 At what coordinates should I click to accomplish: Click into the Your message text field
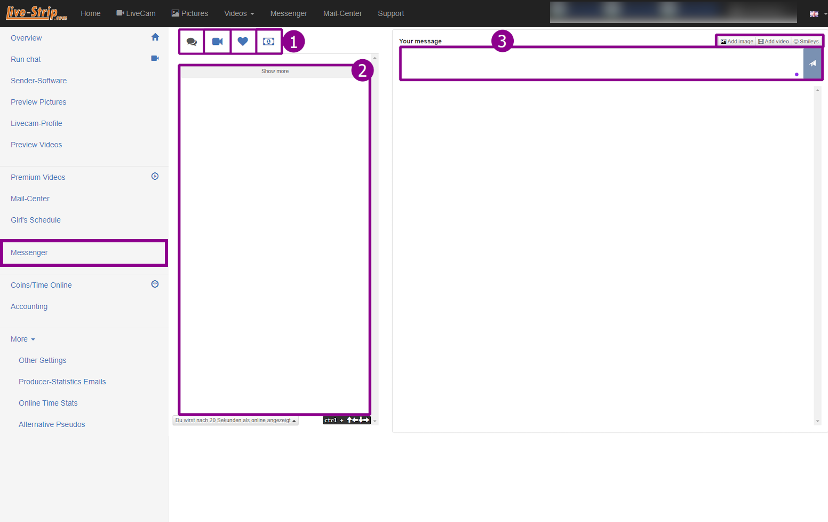click(600, 64)
